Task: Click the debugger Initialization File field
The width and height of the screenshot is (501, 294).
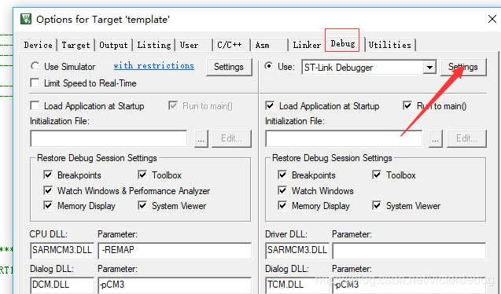Action: (344, 138)
